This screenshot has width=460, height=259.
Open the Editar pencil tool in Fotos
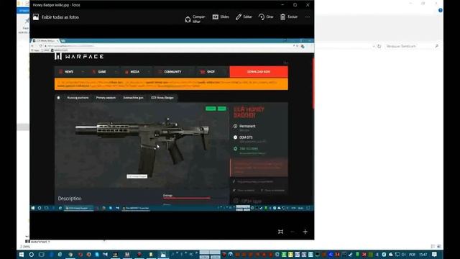pos(244,17)
